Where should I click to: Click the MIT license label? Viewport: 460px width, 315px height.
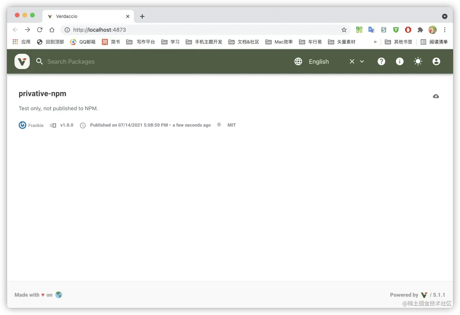pos(232,125)
